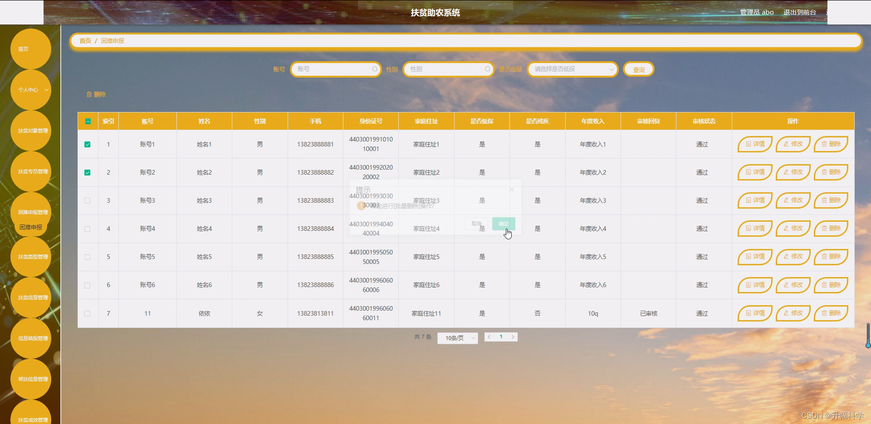Viewport: 871px width, 424px height.
Task: Expand the 个人中心 sidebar menu
Action: point(30,90)
